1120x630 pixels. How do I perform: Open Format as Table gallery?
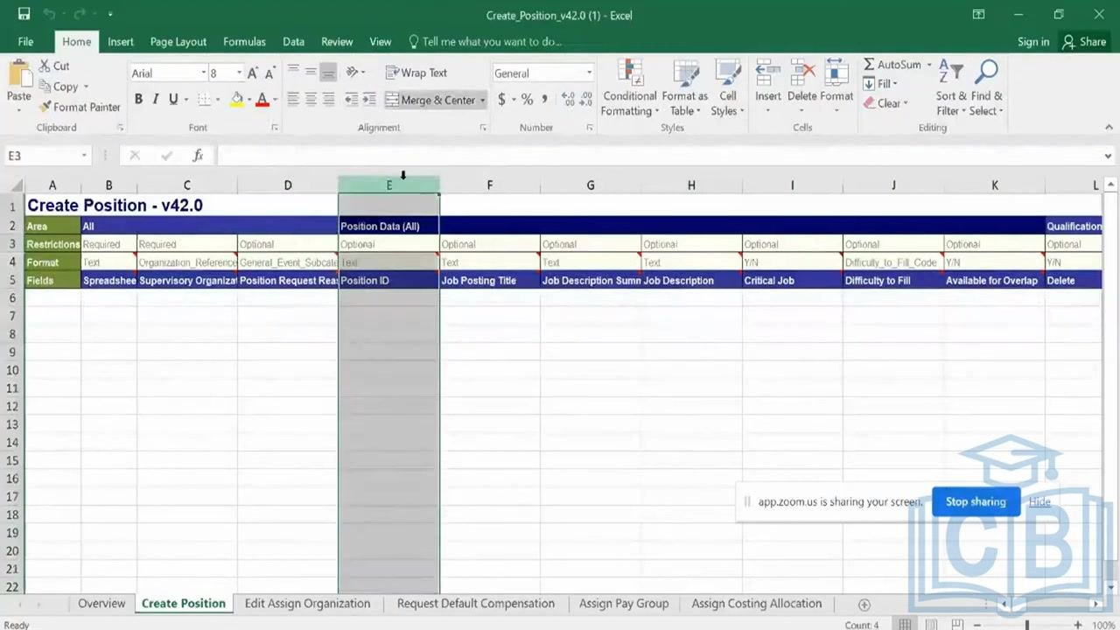click(x=684, y=87)
